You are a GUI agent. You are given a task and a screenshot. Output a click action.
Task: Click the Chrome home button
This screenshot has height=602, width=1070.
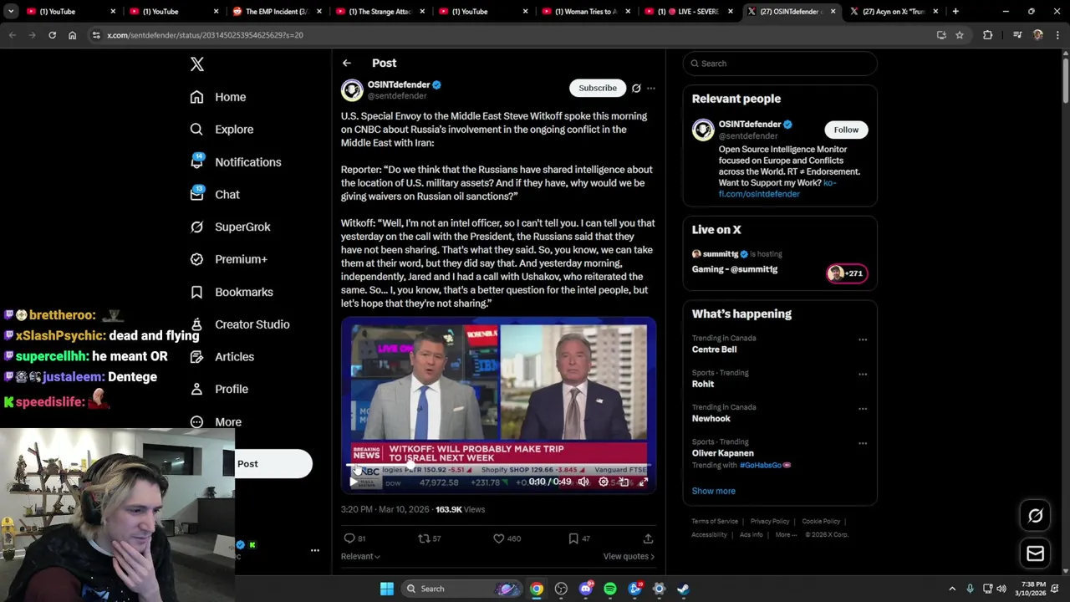pyautogui.click(x=72, y=35)
